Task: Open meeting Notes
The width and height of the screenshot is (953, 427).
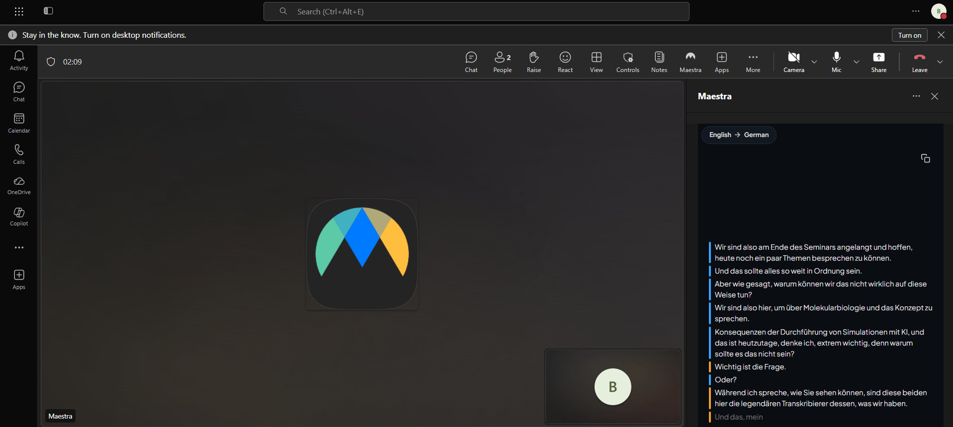Action: point(659,62)
